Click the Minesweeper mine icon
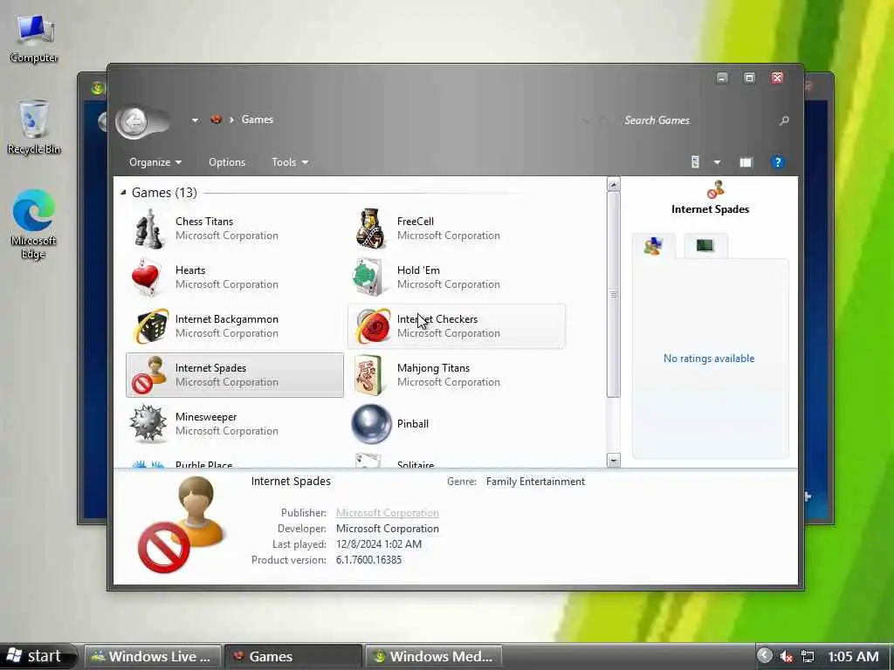The width and height of the screenshot is (894, 670). (x=148, y=423)
